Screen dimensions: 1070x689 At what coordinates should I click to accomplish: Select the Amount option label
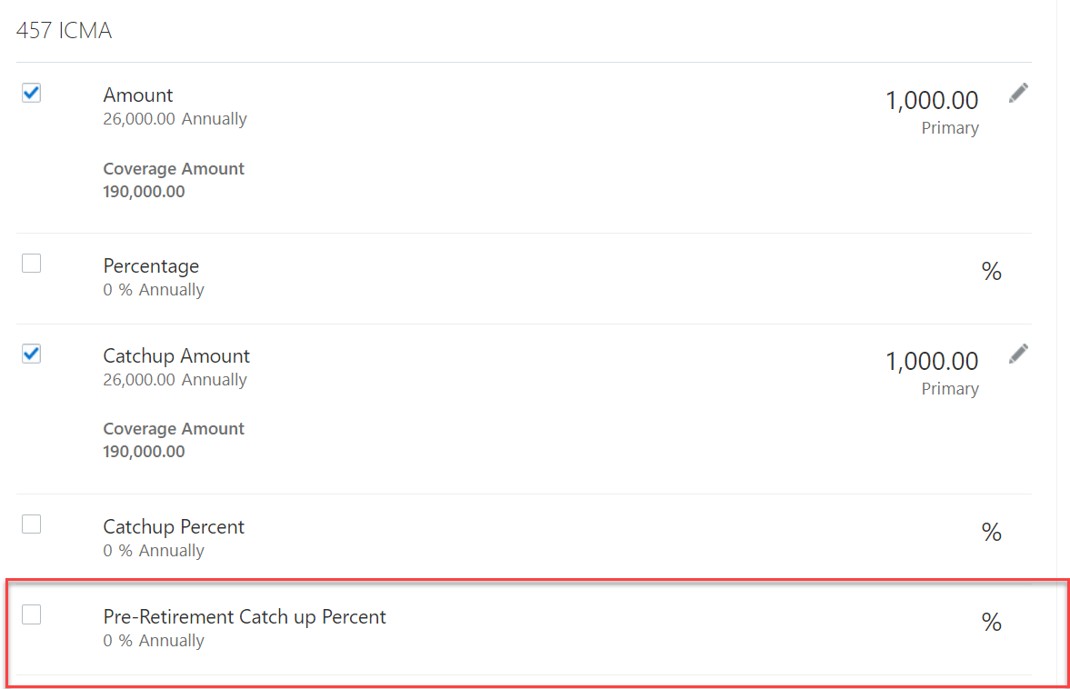click(x=138, y=95)
